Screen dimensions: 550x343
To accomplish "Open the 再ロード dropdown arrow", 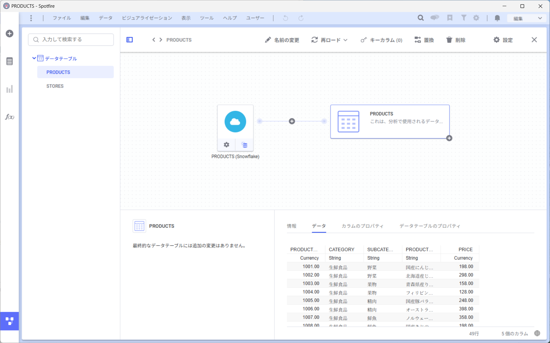I will coord(346,40).
